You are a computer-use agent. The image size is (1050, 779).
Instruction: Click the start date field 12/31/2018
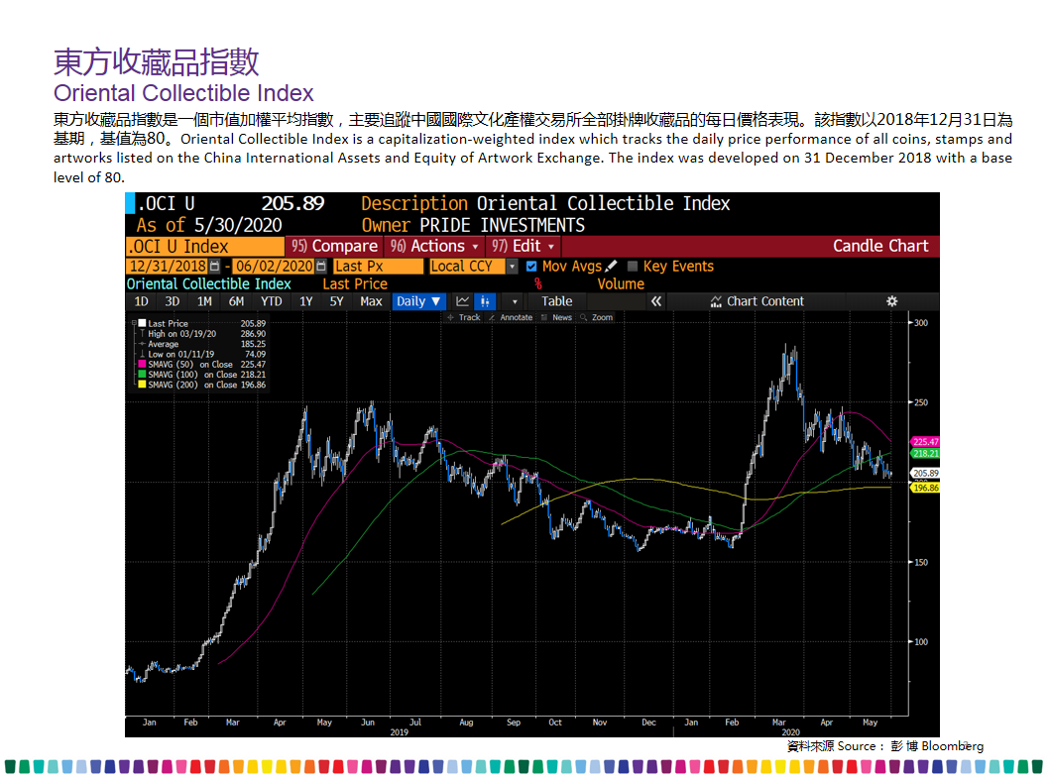tap(168, 267)
